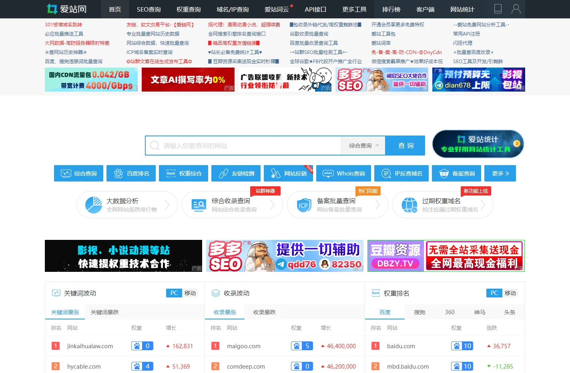
Task: Open Whois查询 tool button
Action: click(x=343, y=173)
